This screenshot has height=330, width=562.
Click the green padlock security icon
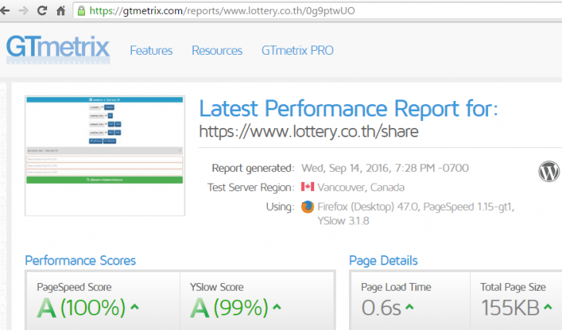pyautogui.click(x=81, y=11)
